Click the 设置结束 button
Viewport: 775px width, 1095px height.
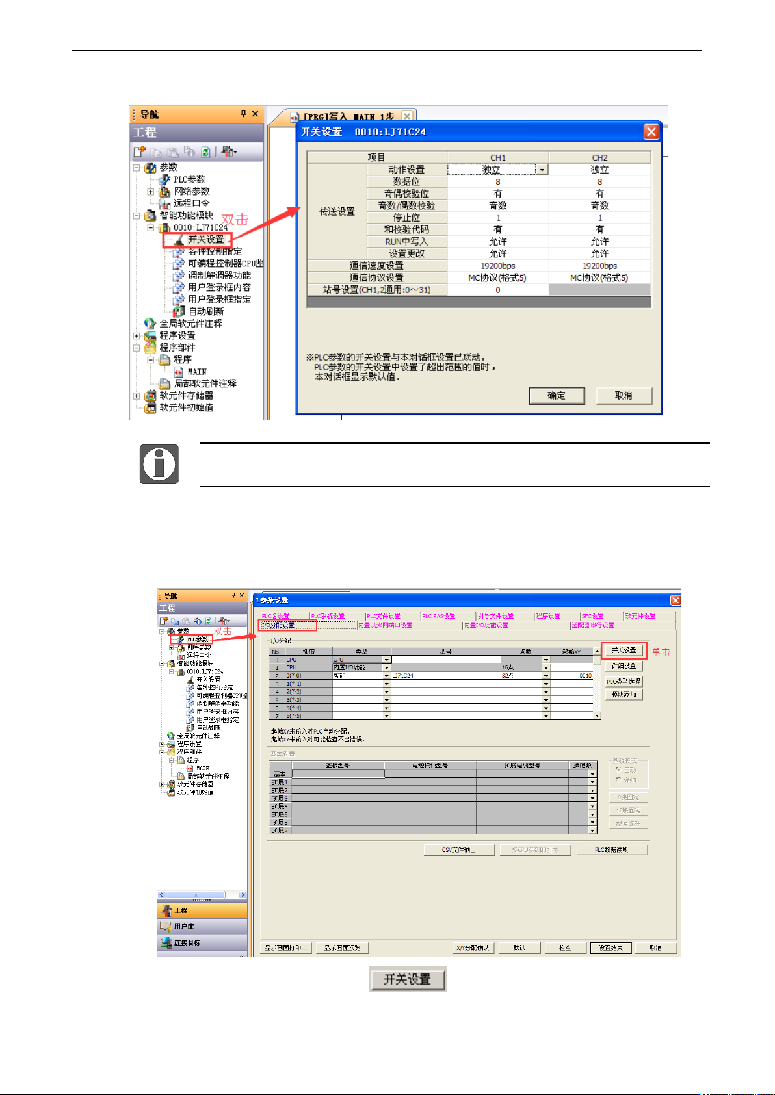[611, 948]
